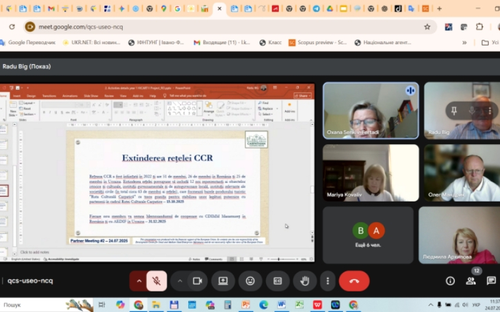Image resolution: width=500 pixels, height=312 pixels.
Task: Bookmark this page with the star icon
Action: coord(427,27)
